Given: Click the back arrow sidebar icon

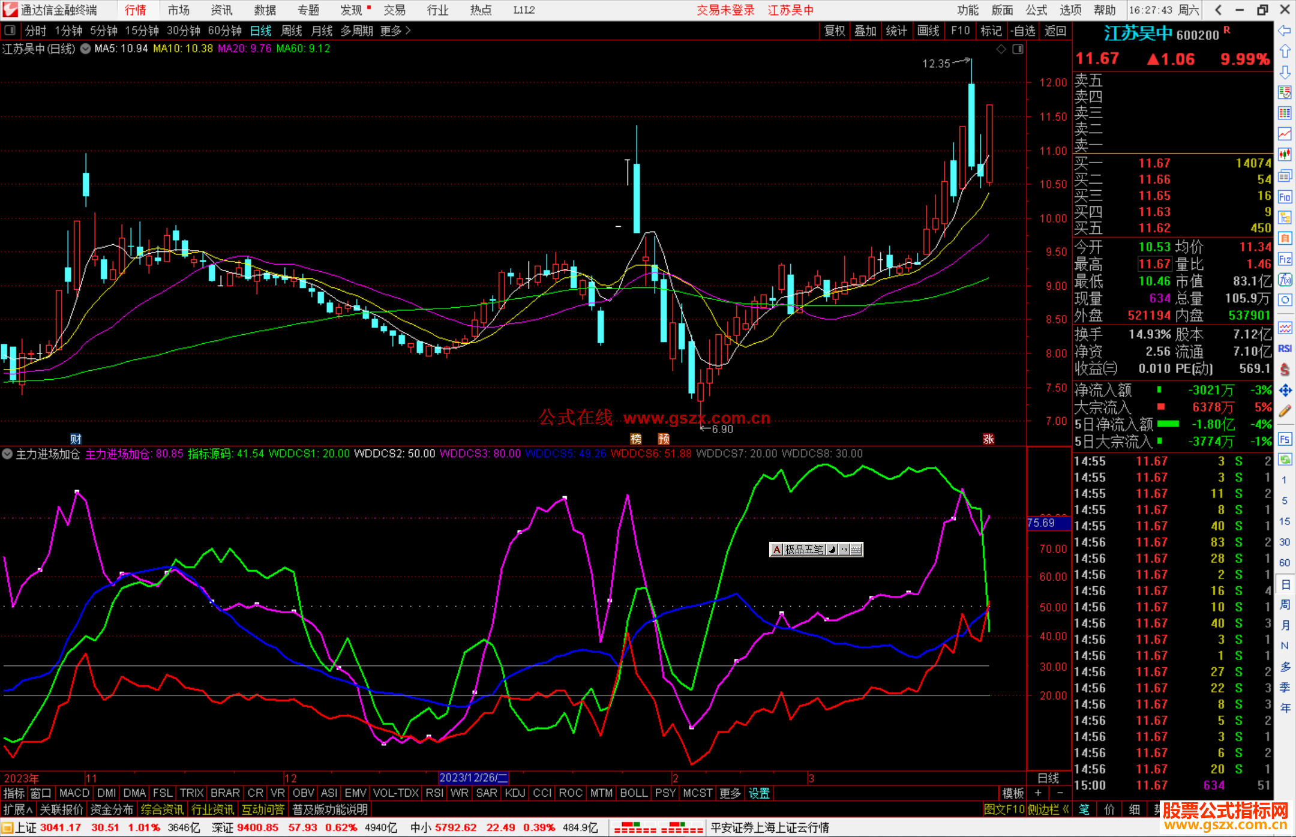Looking at the screenshot, I should (1285, 31).
